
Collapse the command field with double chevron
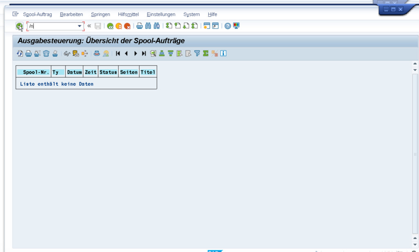[x=89, y=26]
